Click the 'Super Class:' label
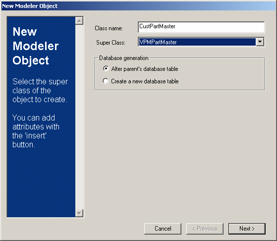 coord(111,43)
